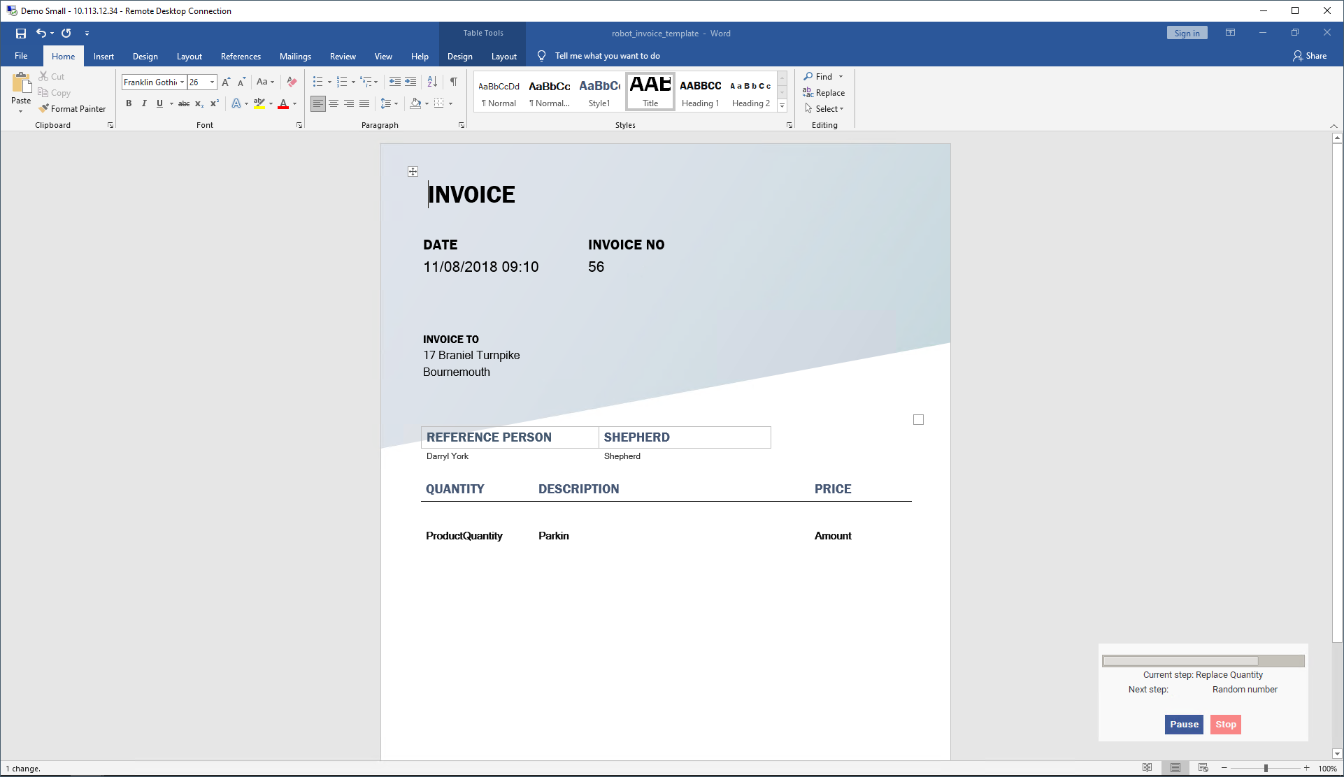Image resolution: width=1344 pixels, height=777 pixels.
Task: Click the zoom slider handle in status bar
Action: pyautogui.click(x=1265, y=768)
